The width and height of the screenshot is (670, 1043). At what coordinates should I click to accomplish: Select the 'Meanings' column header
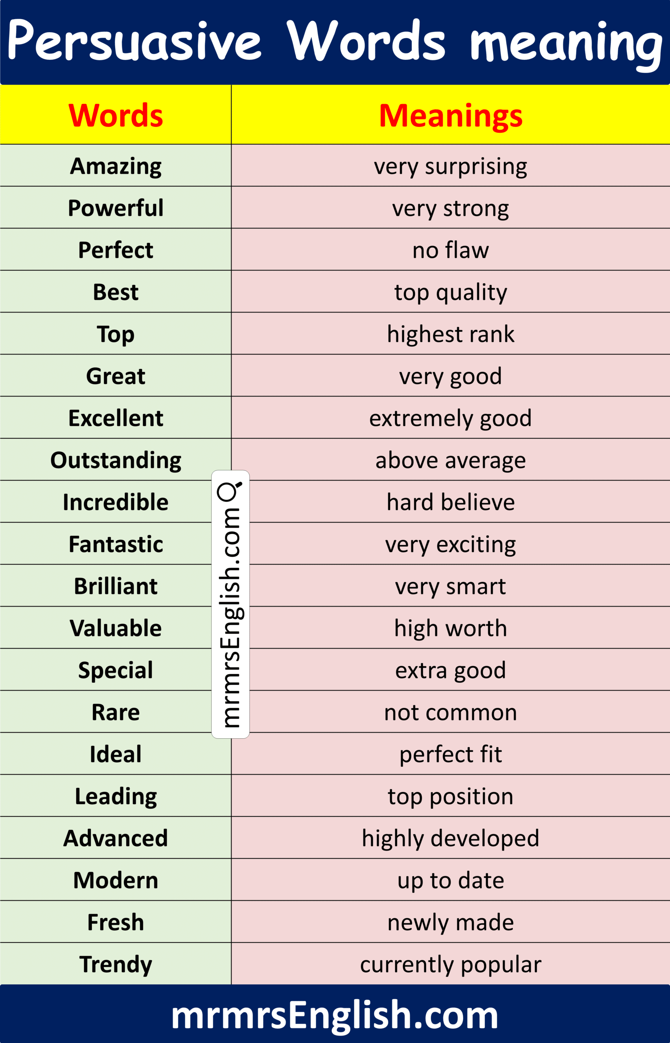pyautogui.click(x=450, y=115)
